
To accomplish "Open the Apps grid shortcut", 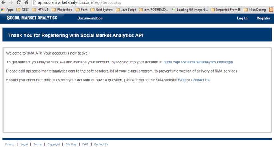I will click(7, 10).
